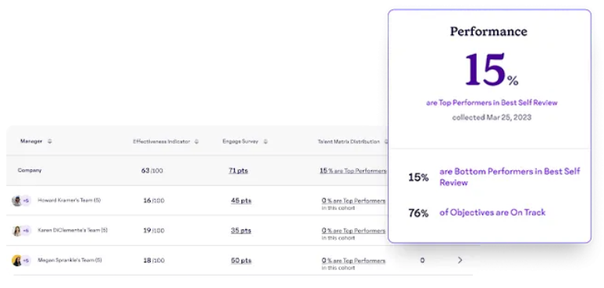
Task: Click the 15% bottom performers value
Action: [418, 177]
